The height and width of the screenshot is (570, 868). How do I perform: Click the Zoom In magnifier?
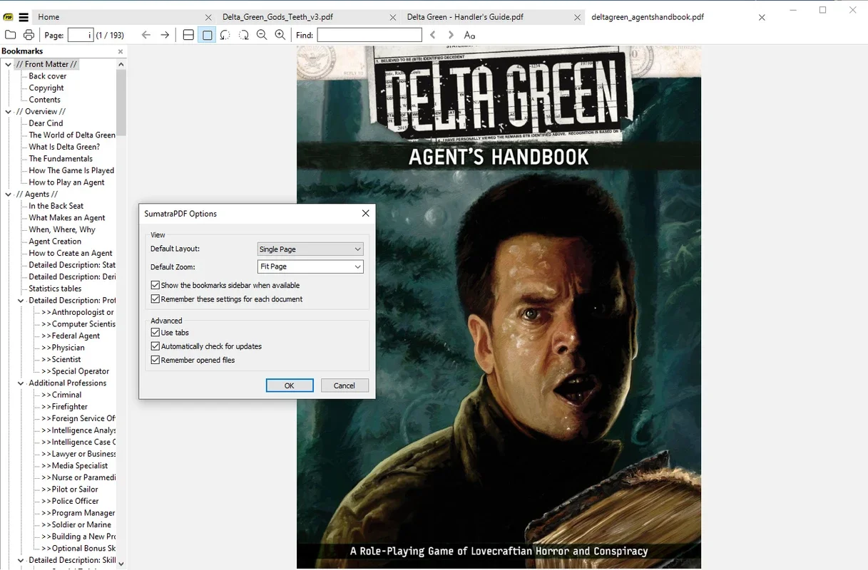pos(280,35)
